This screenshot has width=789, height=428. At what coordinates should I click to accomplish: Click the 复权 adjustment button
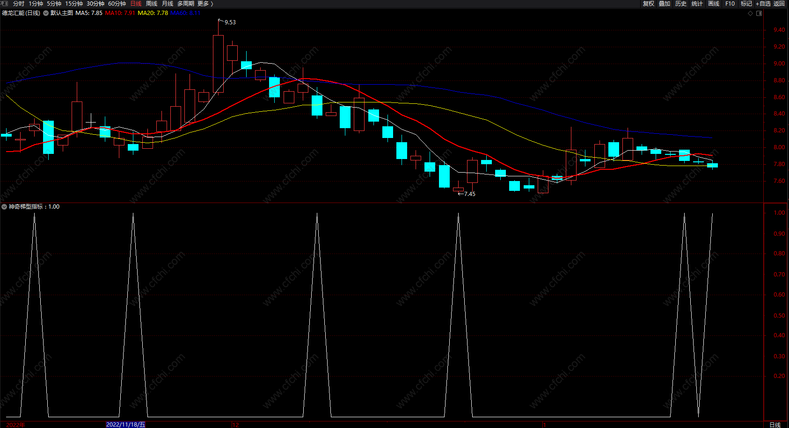click(x=649, y=4)
